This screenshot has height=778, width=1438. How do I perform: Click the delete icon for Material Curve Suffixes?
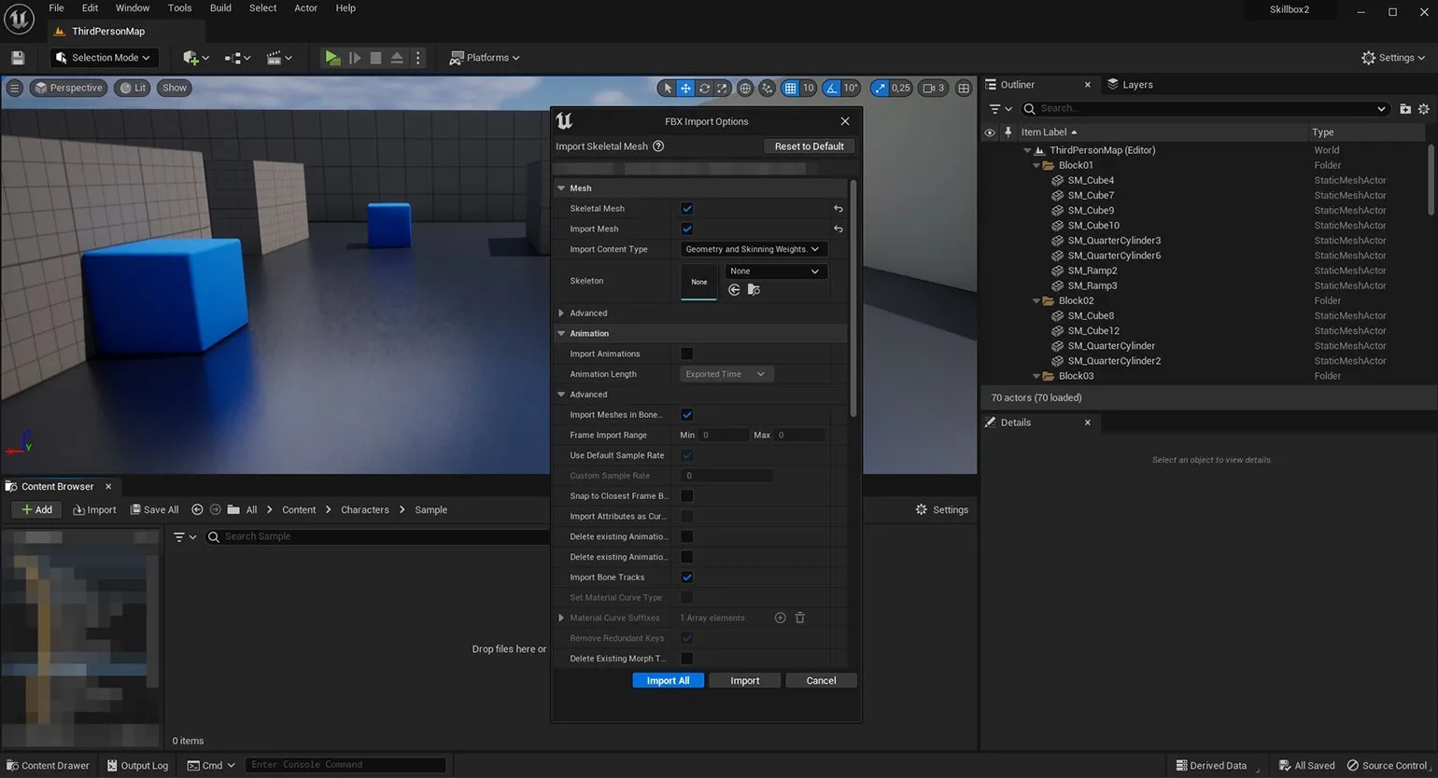pyautogui.click(x=799, y=618)
